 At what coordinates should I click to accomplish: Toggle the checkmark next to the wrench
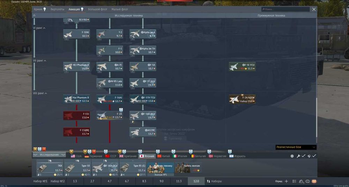click(303, 156)
